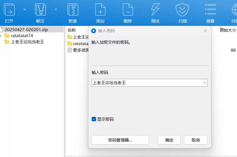Click the zip file icon beside 20250427-020201.zip

[x=1, y=30]
